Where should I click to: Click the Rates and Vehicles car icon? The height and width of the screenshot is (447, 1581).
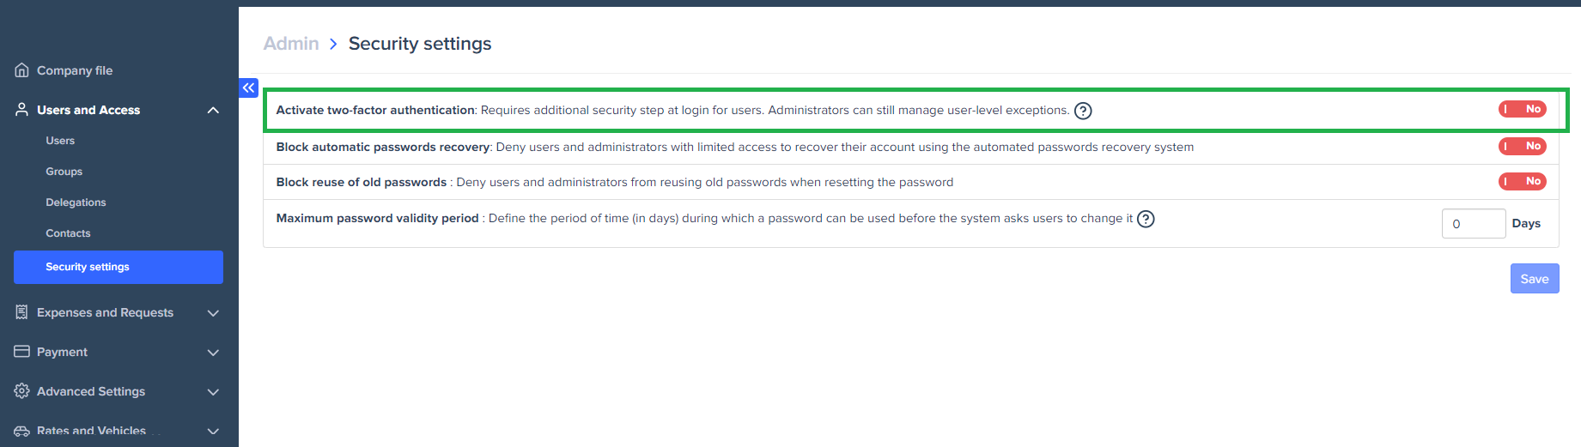22,432
